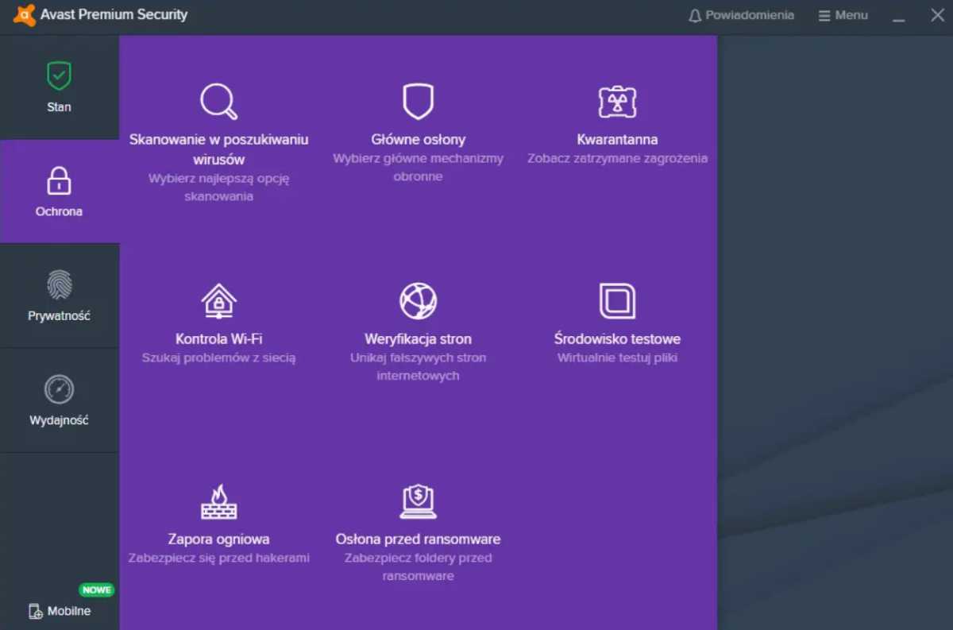Image resolution: width=953 pixels, height=630 pixels.
Task: Click Zobacz zatrzymane zagrożenia under Kwarantanna
Action: pos(617,158)
